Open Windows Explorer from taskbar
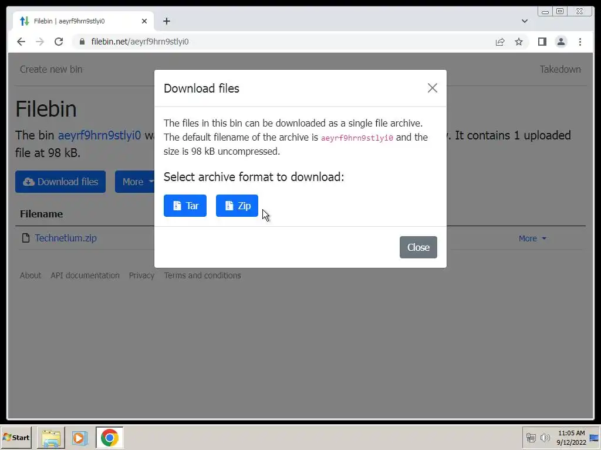The width and height of the screenshot is (601, 450). [x=51, y=438]
